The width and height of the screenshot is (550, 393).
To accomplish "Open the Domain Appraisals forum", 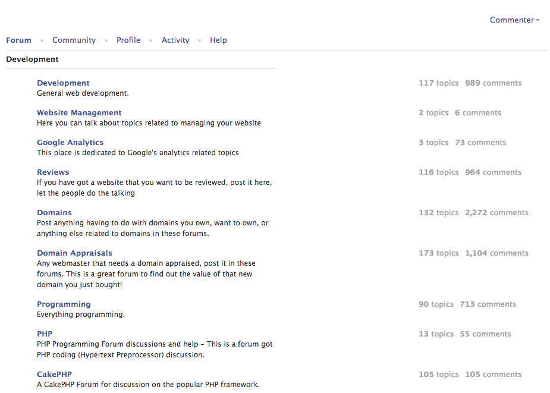I will tap(75, 253).
